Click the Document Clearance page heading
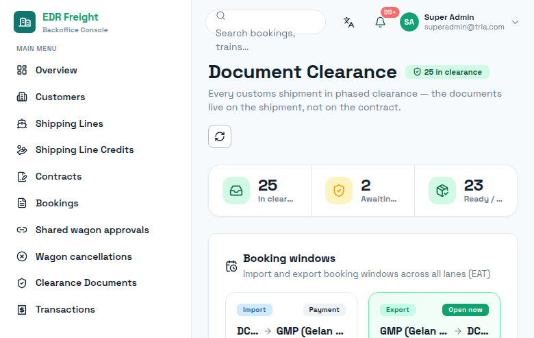The height and width of the screenshot is (338, 534). 303,72
